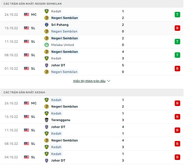
Task: Open the 'Hiển thị thêm trận đấu' link
Action: 89,81
